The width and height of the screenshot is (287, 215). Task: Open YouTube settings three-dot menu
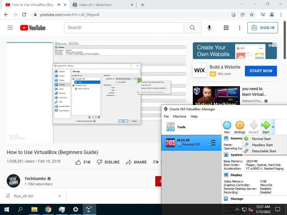(x=239, y=28)
